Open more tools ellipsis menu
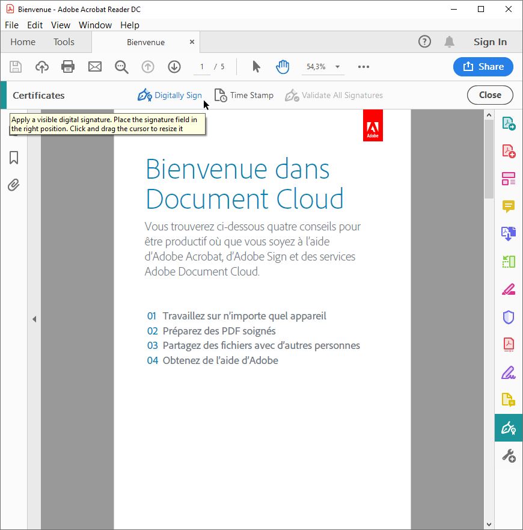 pyautogui.click(x=364, y=67)
